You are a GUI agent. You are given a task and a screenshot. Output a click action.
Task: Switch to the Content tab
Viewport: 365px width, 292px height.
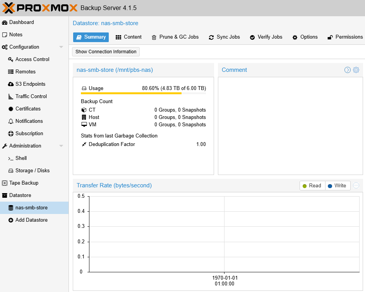pos(129,37)
